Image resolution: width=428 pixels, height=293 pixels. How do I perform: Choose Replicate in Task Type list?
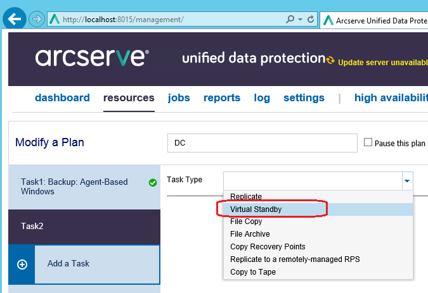click(246, 197)
